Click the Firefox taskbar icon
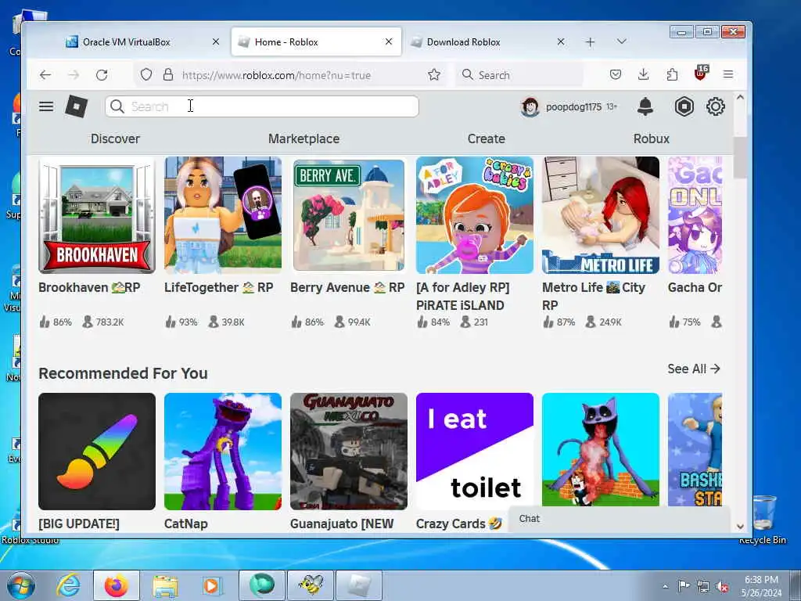 tap(116, 585)
